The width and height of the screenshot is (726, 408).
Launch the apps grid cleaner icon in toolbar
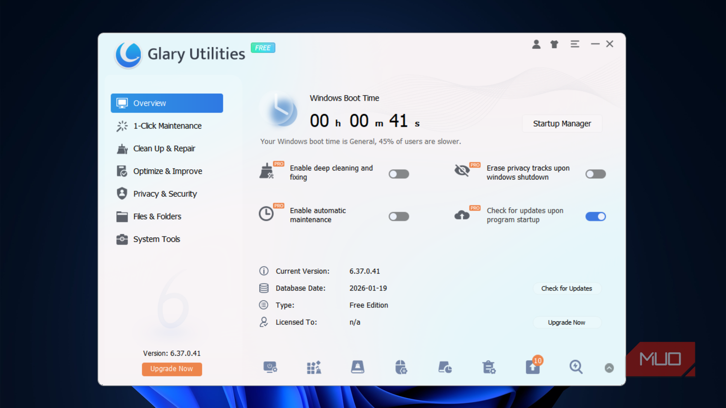tap(314, 367)
